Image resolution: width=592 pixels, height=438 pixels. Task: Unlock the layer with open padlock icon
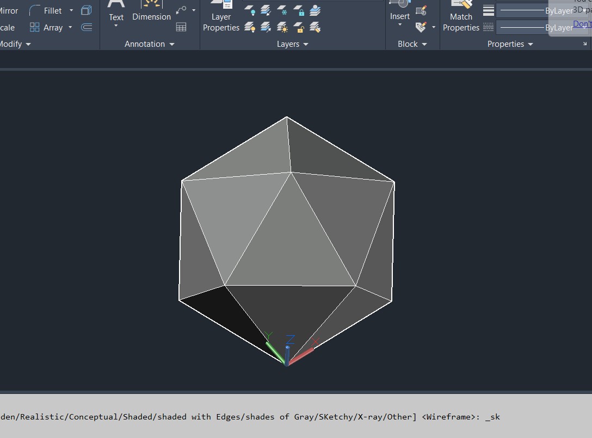pos(299,27)
